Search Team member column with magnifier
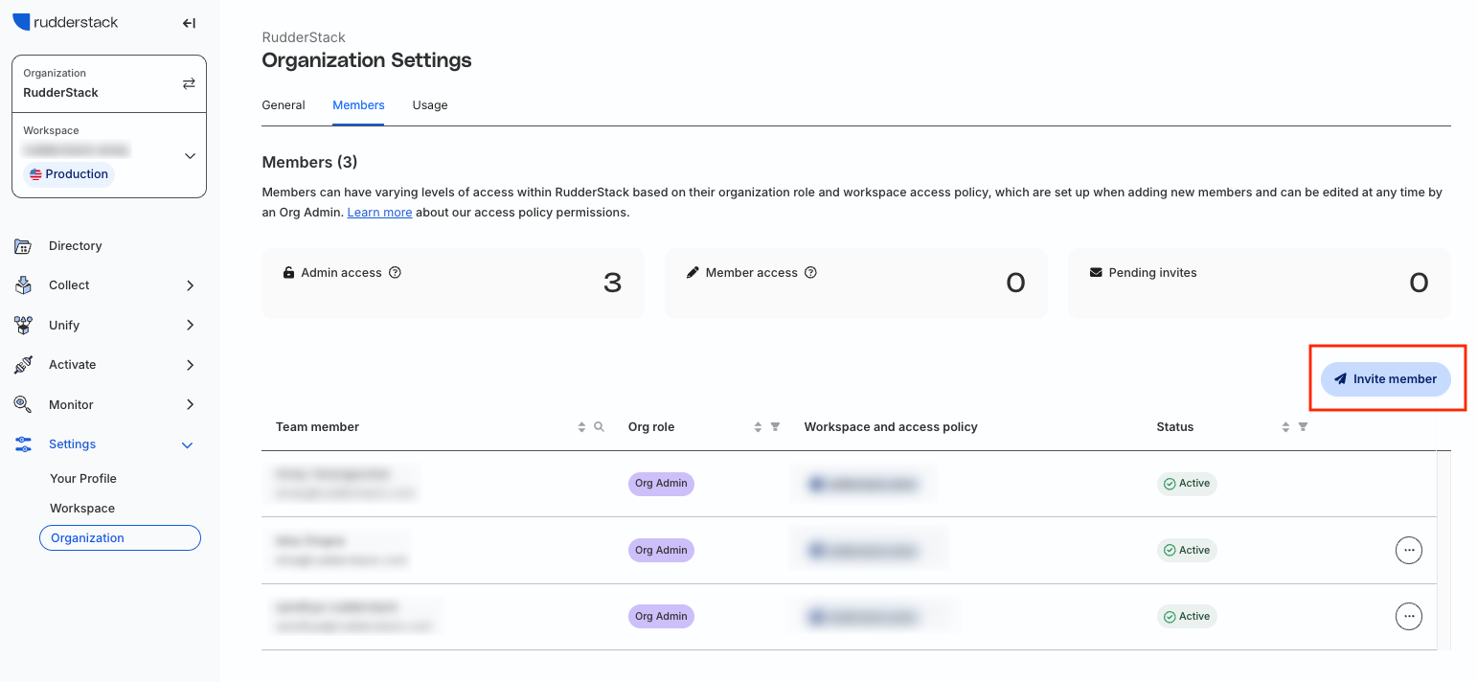This screenshot has width=1477, height=682. (x=600, y=426)
